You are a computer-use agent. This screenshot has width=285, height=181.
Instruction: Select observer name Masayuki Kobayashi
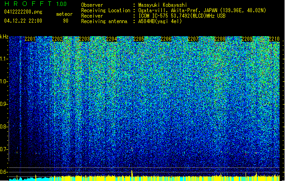click(163, 5)
